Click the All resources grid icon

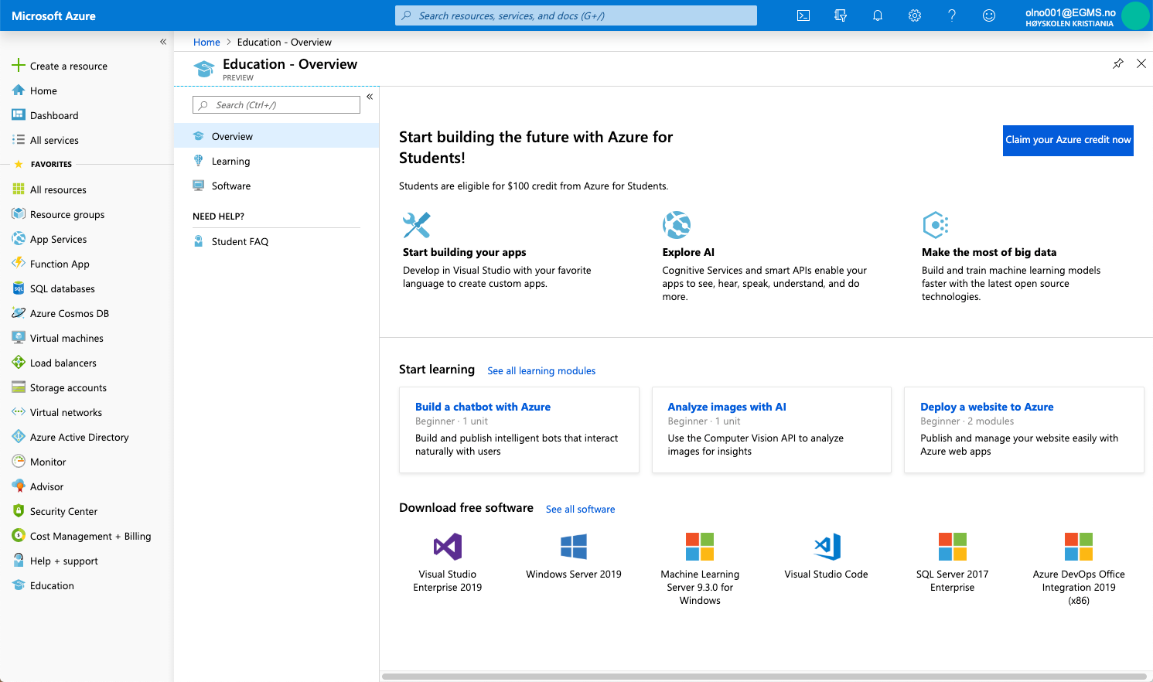click(19, 189)
